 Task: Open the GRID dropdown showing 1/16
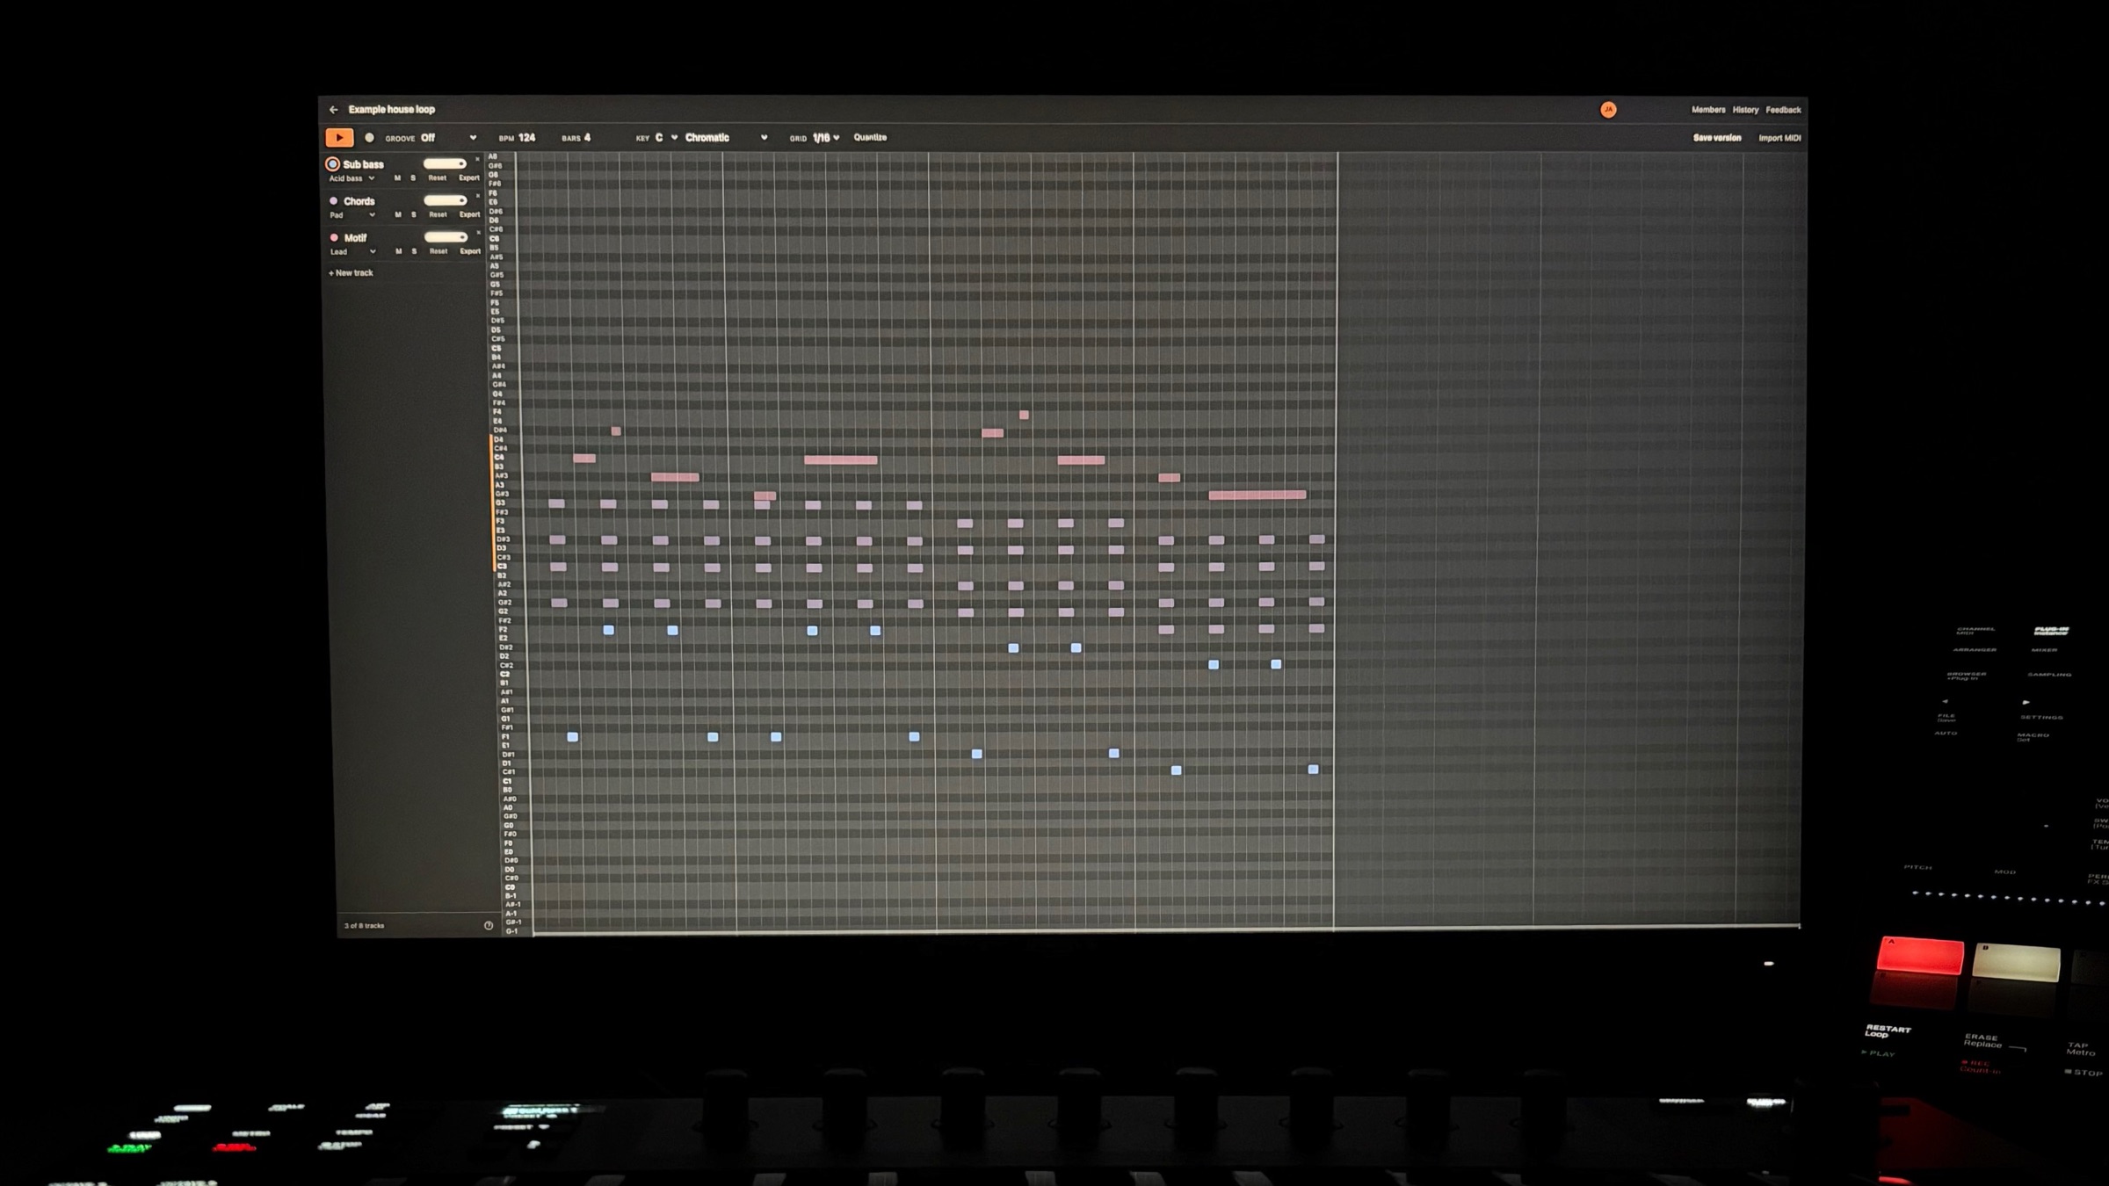click(826, 138)
